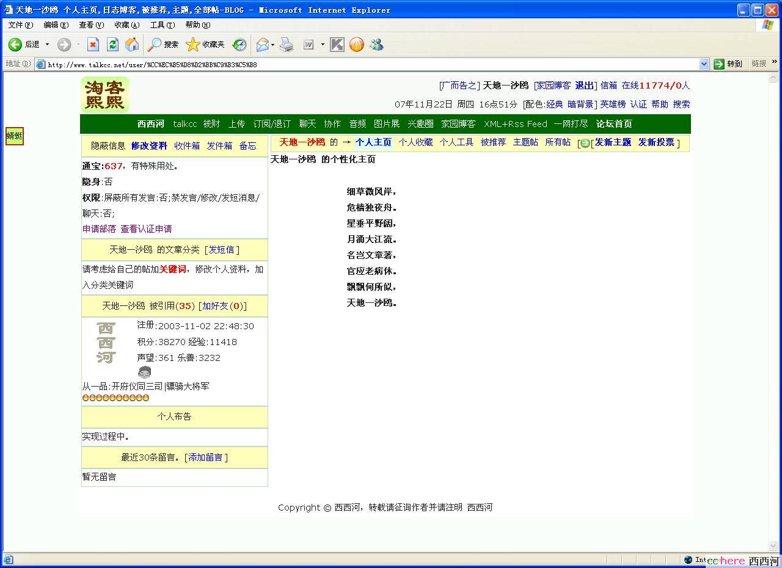Image resolution: width=782 pixels, height=568 pixels.
Task: Open 铁财 link in the navigation bar
Action: (211, 124)
